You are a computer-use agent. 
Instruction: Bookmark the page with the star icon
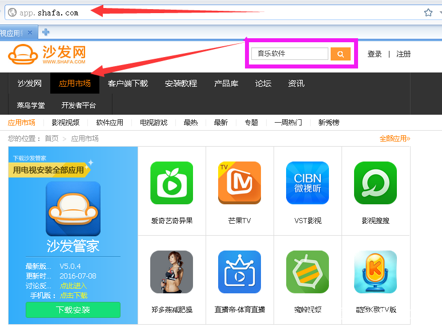pyautogui.click(x=428, y=13)
